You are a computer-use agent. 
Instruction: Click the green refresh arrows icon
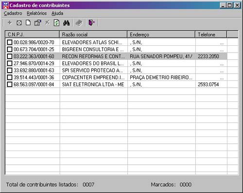pyautogui.click(x=56, y=23)
